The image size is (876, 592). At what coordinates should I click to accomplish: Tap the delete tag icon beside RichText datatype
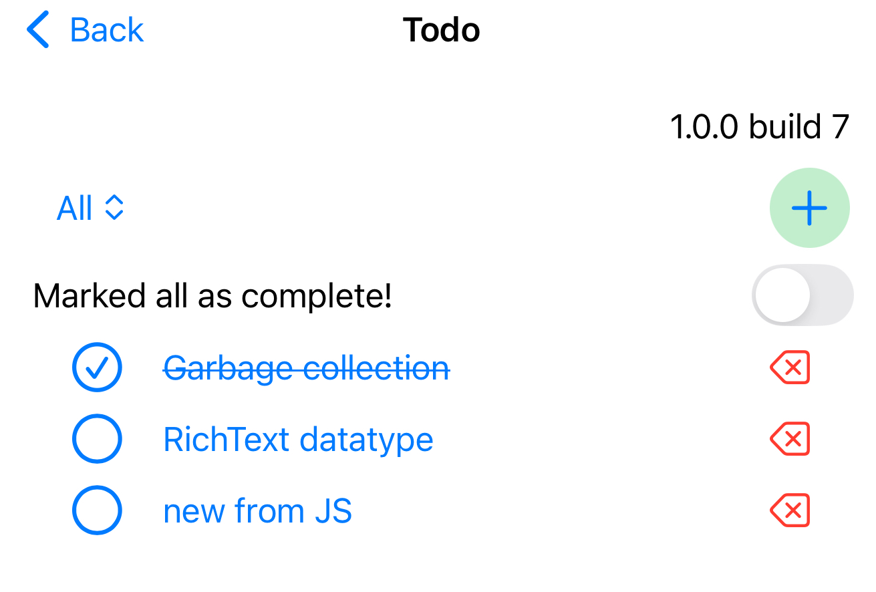tap(790, 439)
